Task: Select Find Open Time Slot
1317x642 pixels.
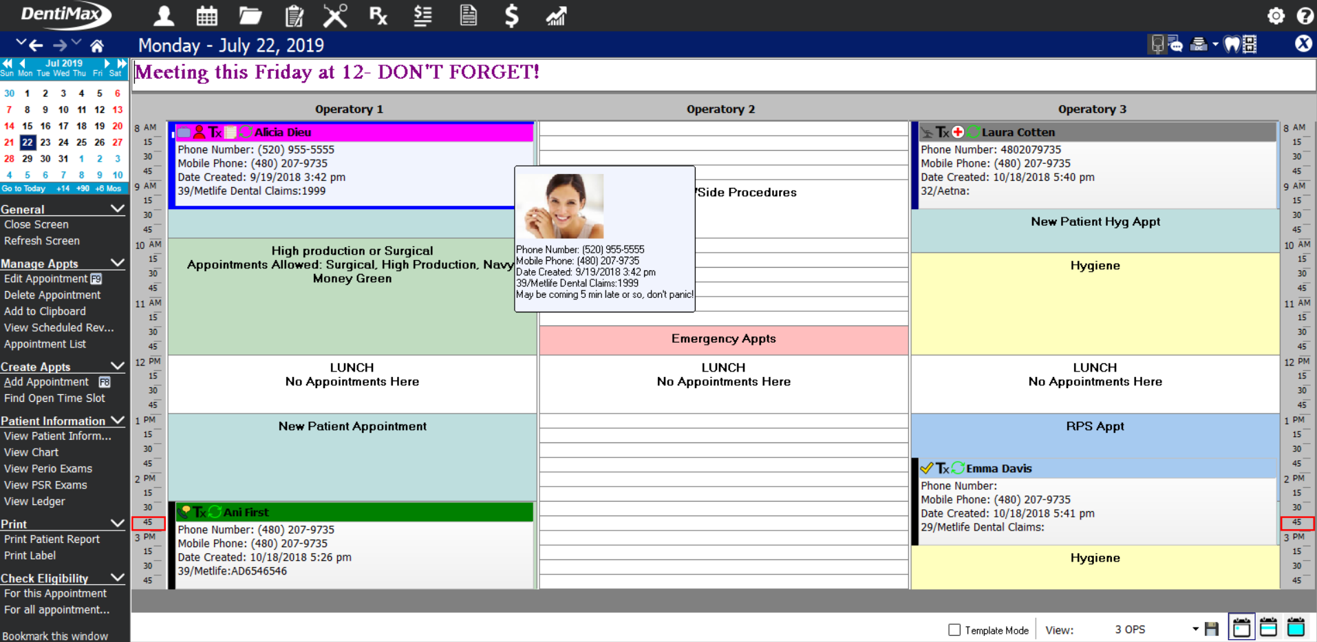Action: 54,398
